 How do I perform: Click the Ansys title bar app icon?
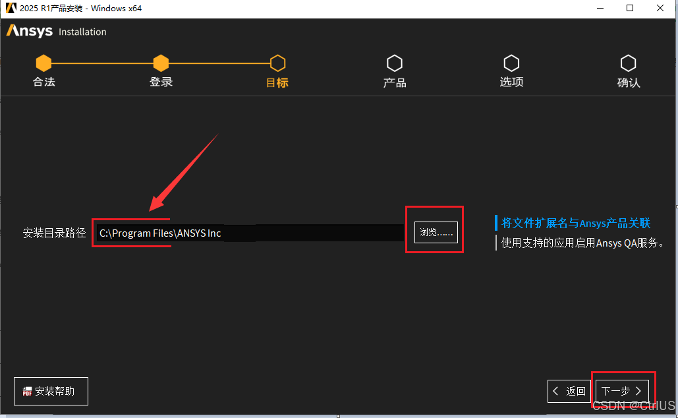pyautogui.click(x=11, y=8)
